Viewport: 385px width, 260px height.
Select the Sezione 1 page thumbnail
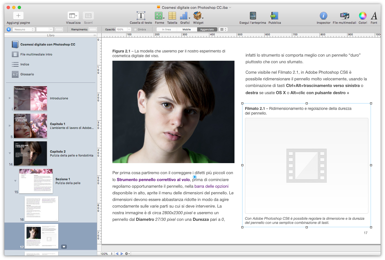(36, 181)
